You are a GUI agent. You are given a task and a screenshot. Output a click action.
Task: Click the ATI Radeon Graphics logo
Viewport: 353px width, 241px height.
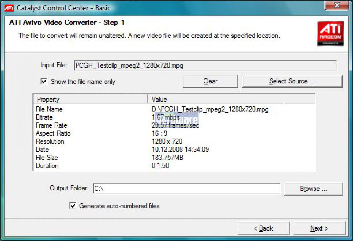[330, 34]
